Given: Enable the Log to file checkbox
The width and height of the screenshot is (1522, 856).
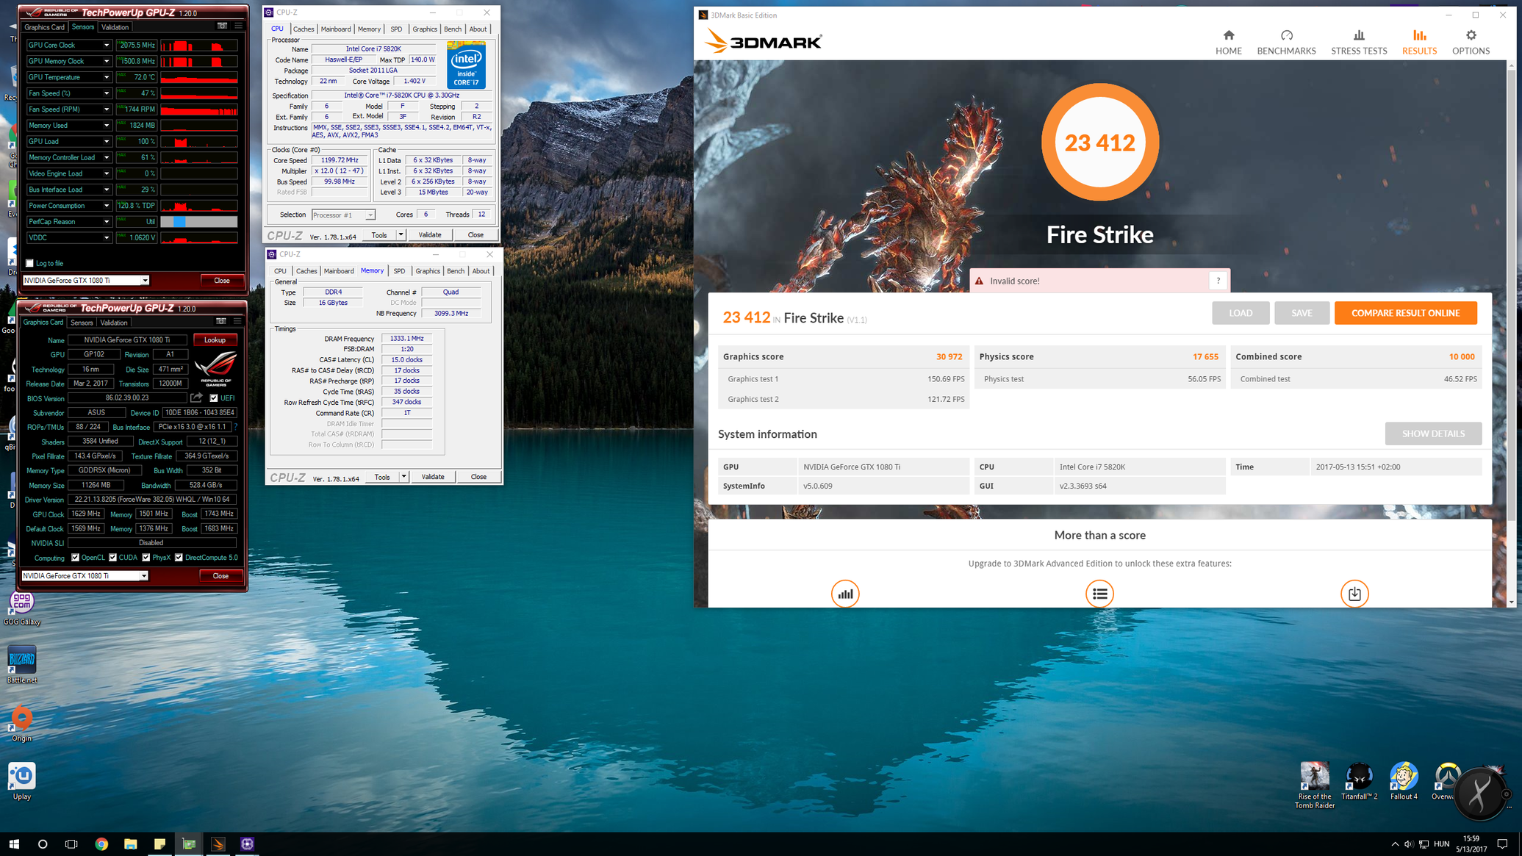Looking at the screenshot, I should (30, 263).
